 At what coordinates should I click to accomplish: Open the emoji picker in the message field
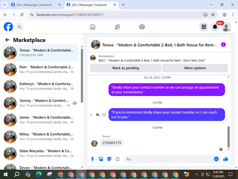coord(216,159)
